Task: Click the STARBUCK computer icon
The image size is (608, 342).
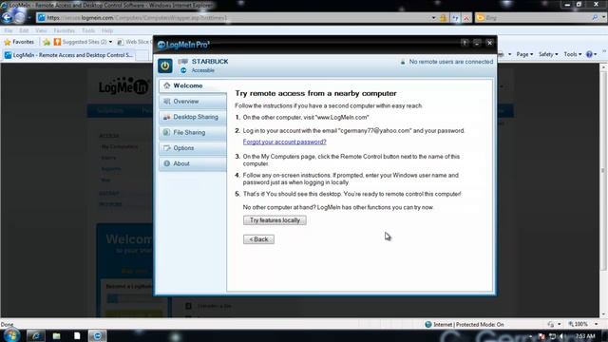Action: tap(182, 61)
